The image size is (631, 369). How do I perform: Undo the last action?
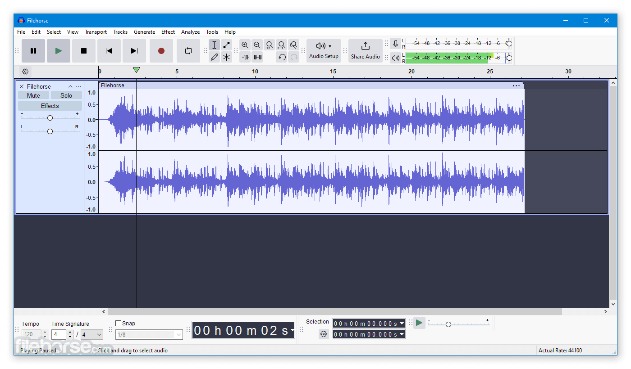pos(282,57)
